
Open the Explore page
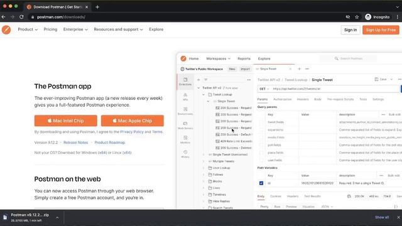(x=156, y=30)
